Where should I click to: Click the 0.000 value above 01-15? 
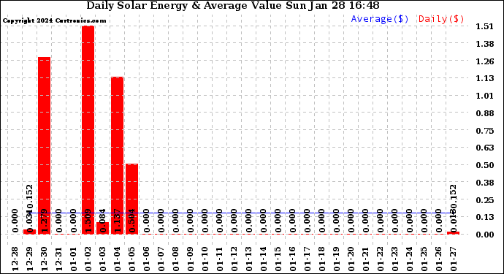point(278,221)
